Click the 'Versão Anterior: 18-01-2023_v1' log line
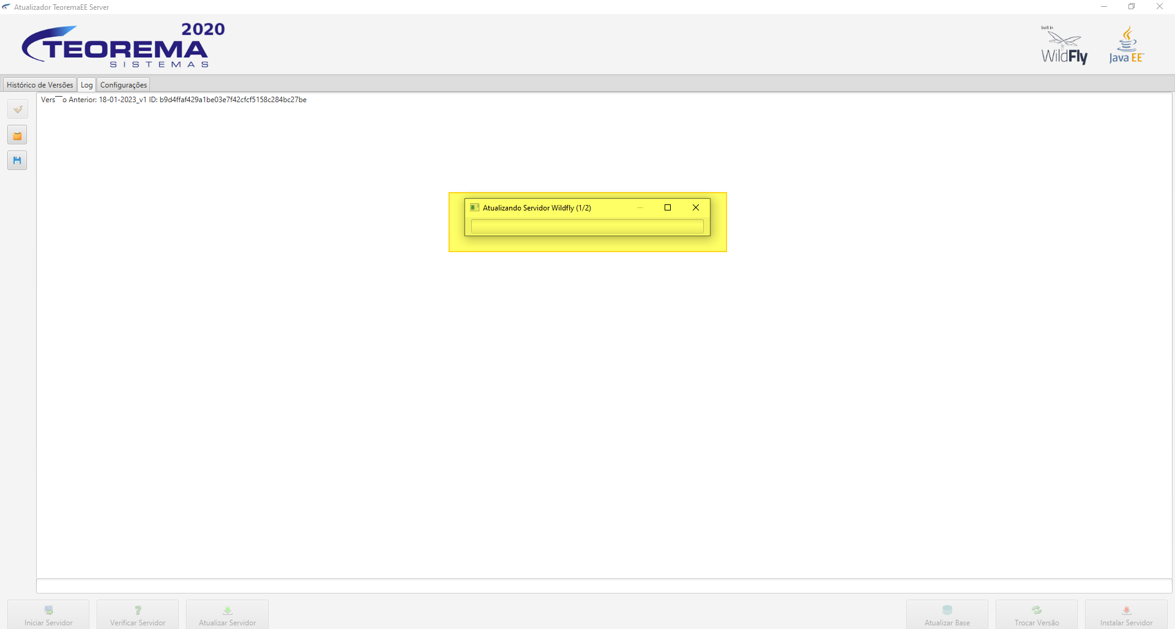Viewport: 1175px width, 629px height. click(174, 100)
